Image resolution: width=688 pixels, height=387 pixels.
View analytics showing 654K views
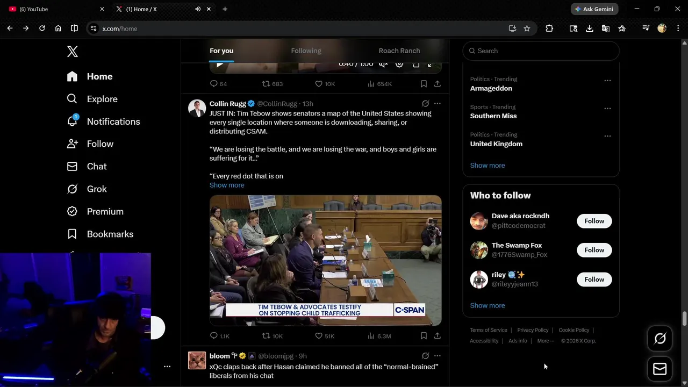[x=379, y=84]
